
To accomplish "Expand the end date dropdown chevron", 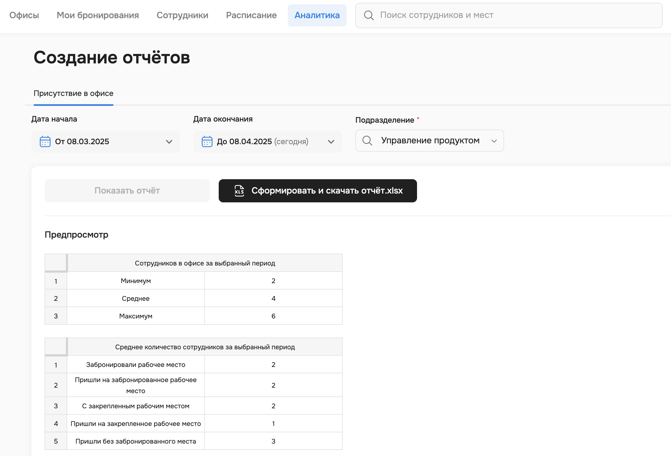I will (x=331, y=142).
